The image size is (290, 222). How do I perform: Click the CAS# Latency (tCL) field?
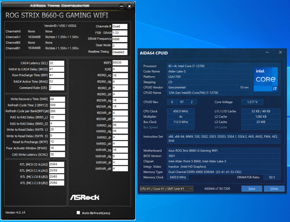coord(57,63)
